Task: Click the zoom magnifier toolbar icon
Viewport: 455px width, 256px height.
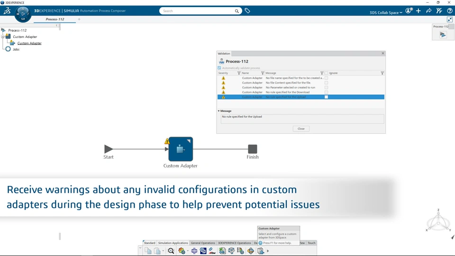Action: (x=171, y=251)
